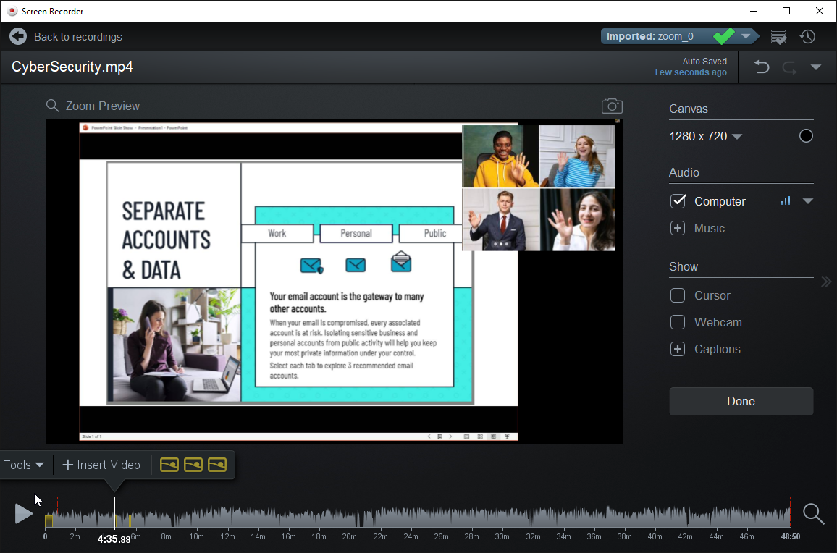The image size is (837, 553).
Task: Uncheck the Computer audio checkbox
Action: tap(678, 201)
